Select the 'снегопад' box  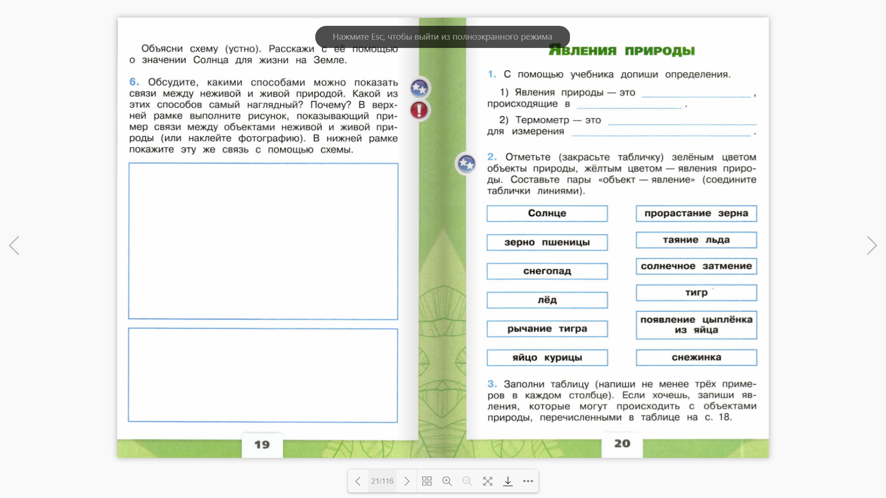click(547, 271)
